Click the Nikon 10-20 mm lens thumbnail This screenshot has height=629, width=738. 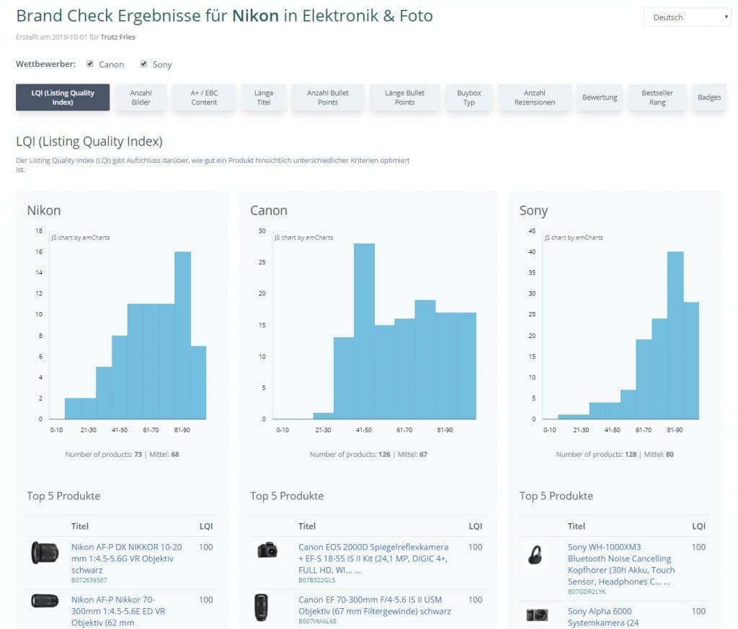coord(45,553)
